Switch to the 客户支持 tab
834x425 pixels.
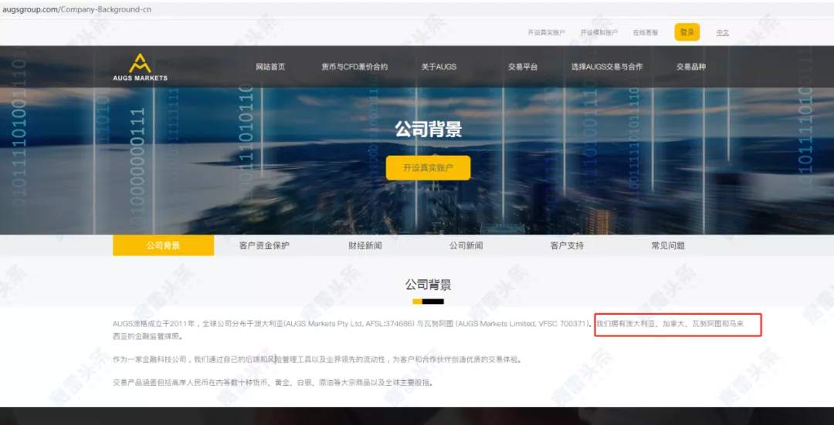tap(567, 245)
